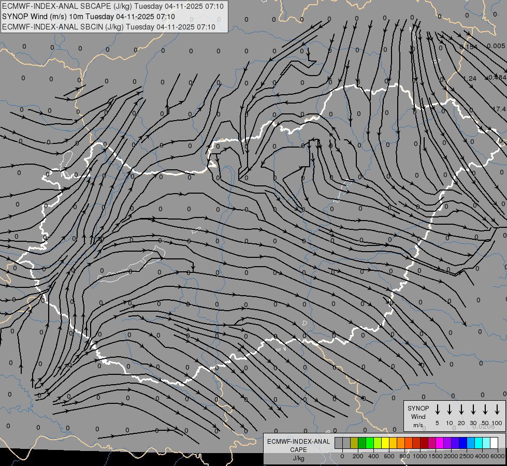Click the m/s unit label in wind legend
Screen dimensions: 507x466
tap(418, 425)
